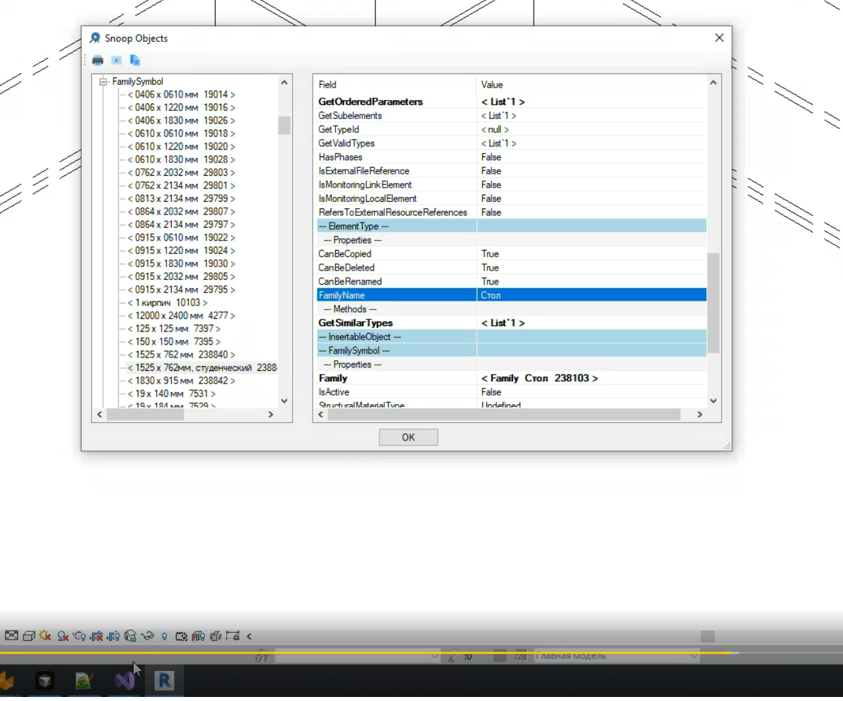Select tree item 150 x 150 мм 7395

174,341
